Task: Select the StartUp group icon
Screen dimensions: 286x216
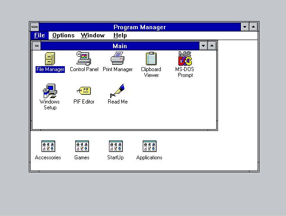Action: (116, 146)
